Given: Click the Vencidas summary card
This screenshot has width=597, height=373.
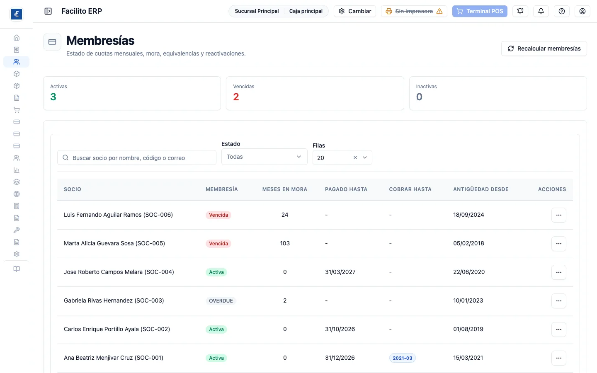Looking at the screenshot, I should pos(315,93).
